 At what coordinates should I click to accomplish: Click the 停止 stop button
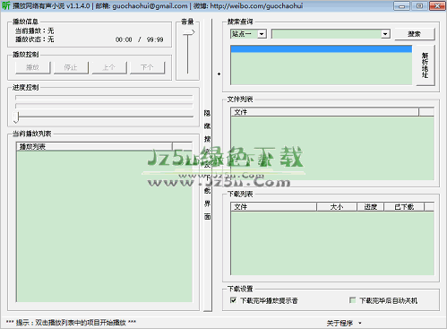[x=71, y=67]
